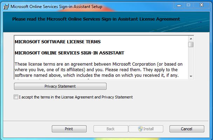Click the "MICROSOFT SOFTWARE LICENSE TERMS" heading
This screenshot has width=213, height=140.
tap(57, 42)
